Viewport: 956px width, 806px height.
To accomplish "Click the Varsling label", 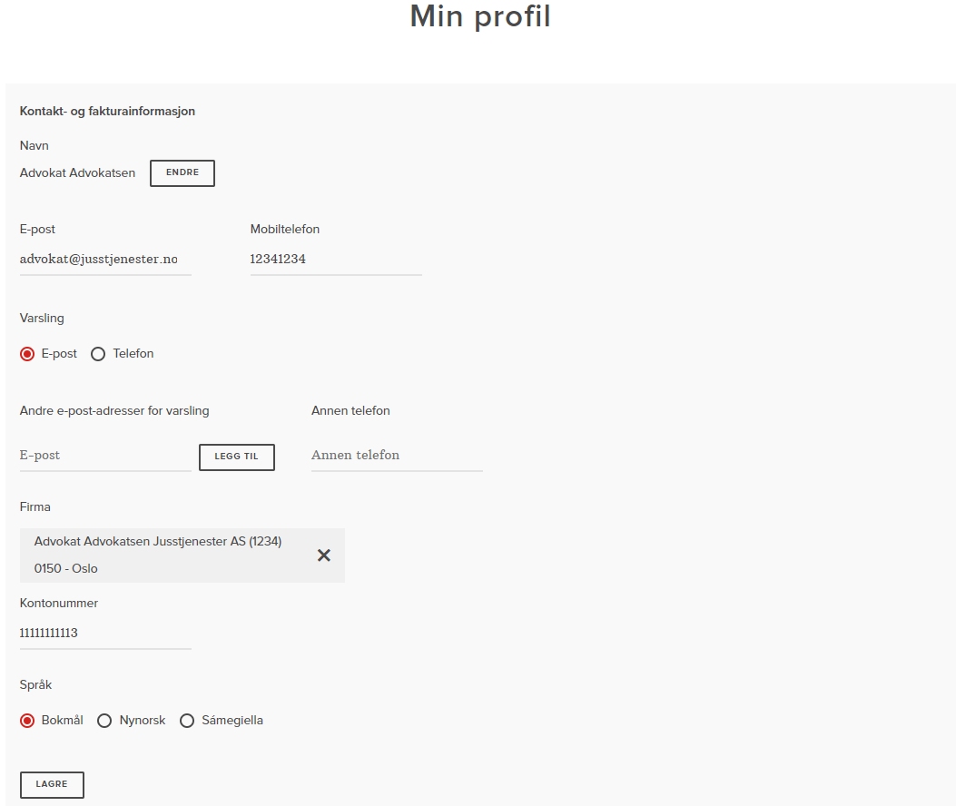I will click(42, 319).
